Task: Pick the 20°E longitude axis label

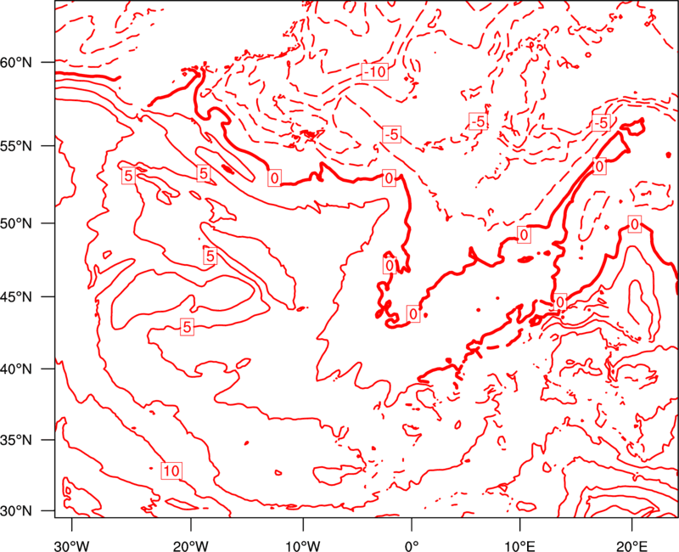Action: (x=631, y=545)
